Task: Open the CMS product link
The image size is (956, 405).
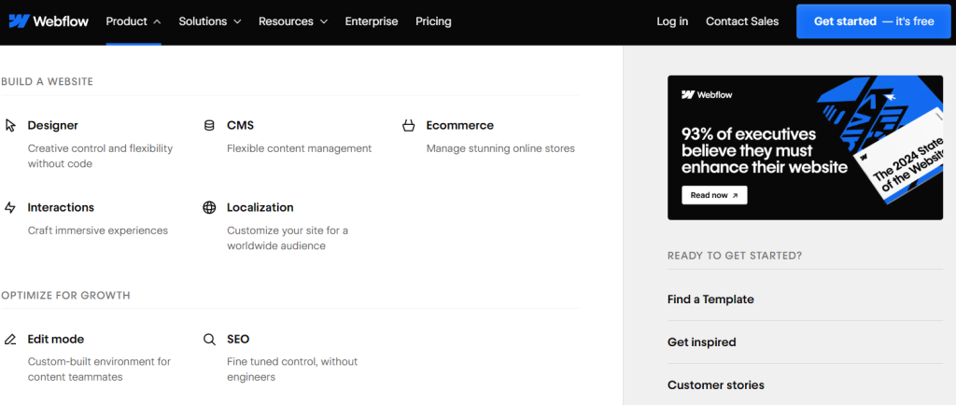Action: [240, 125]
